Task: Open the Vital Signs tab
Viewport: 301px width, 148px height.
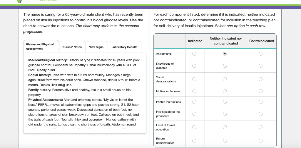Action: coord(96,47)
